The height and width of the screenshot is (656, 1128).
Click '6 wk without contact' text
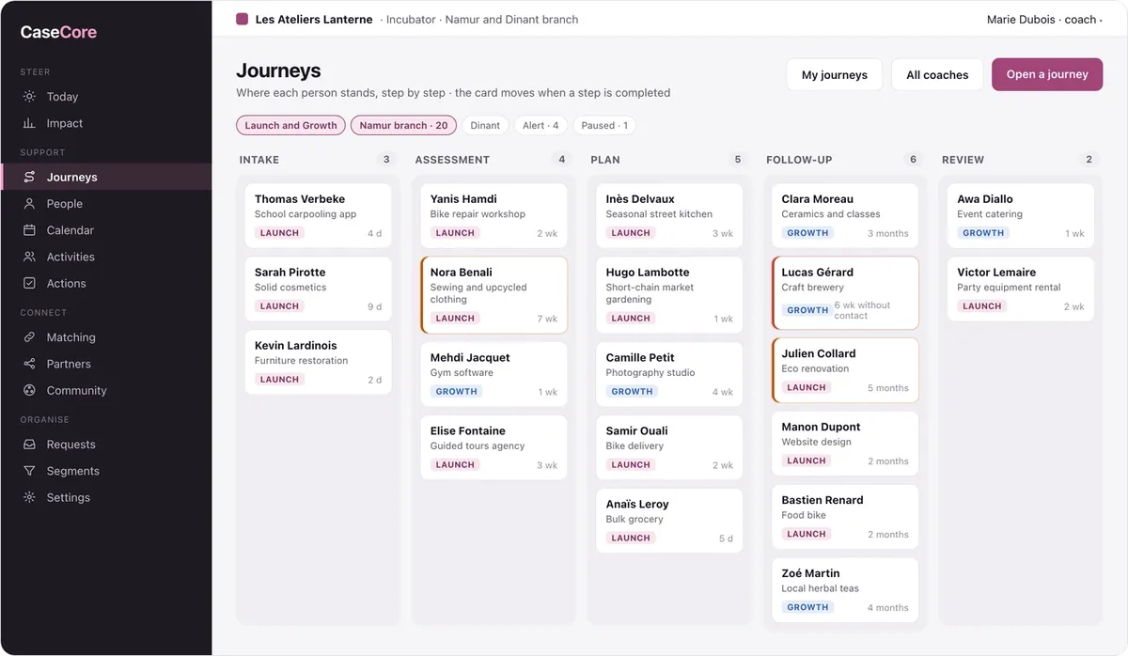pyautogui.click(x=863, y=310)
